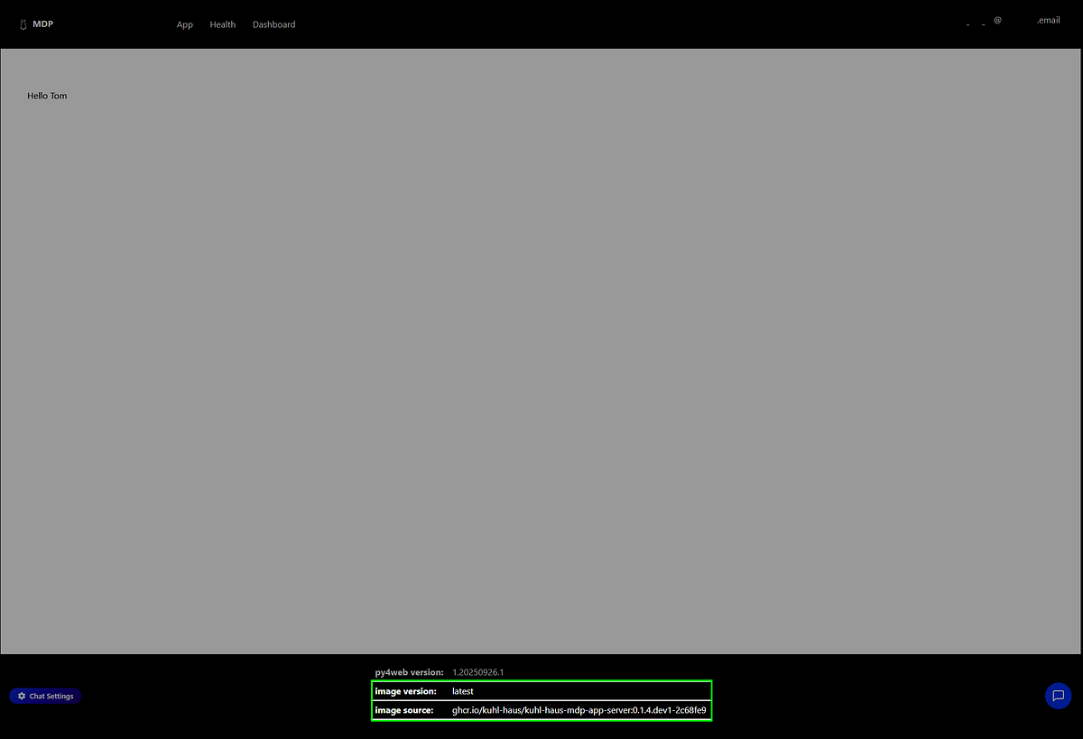Image resolution: width=1083 pixels, height=739 pixels.
Task: Click the Hello Tom greeting text
Action: point(47,96)
